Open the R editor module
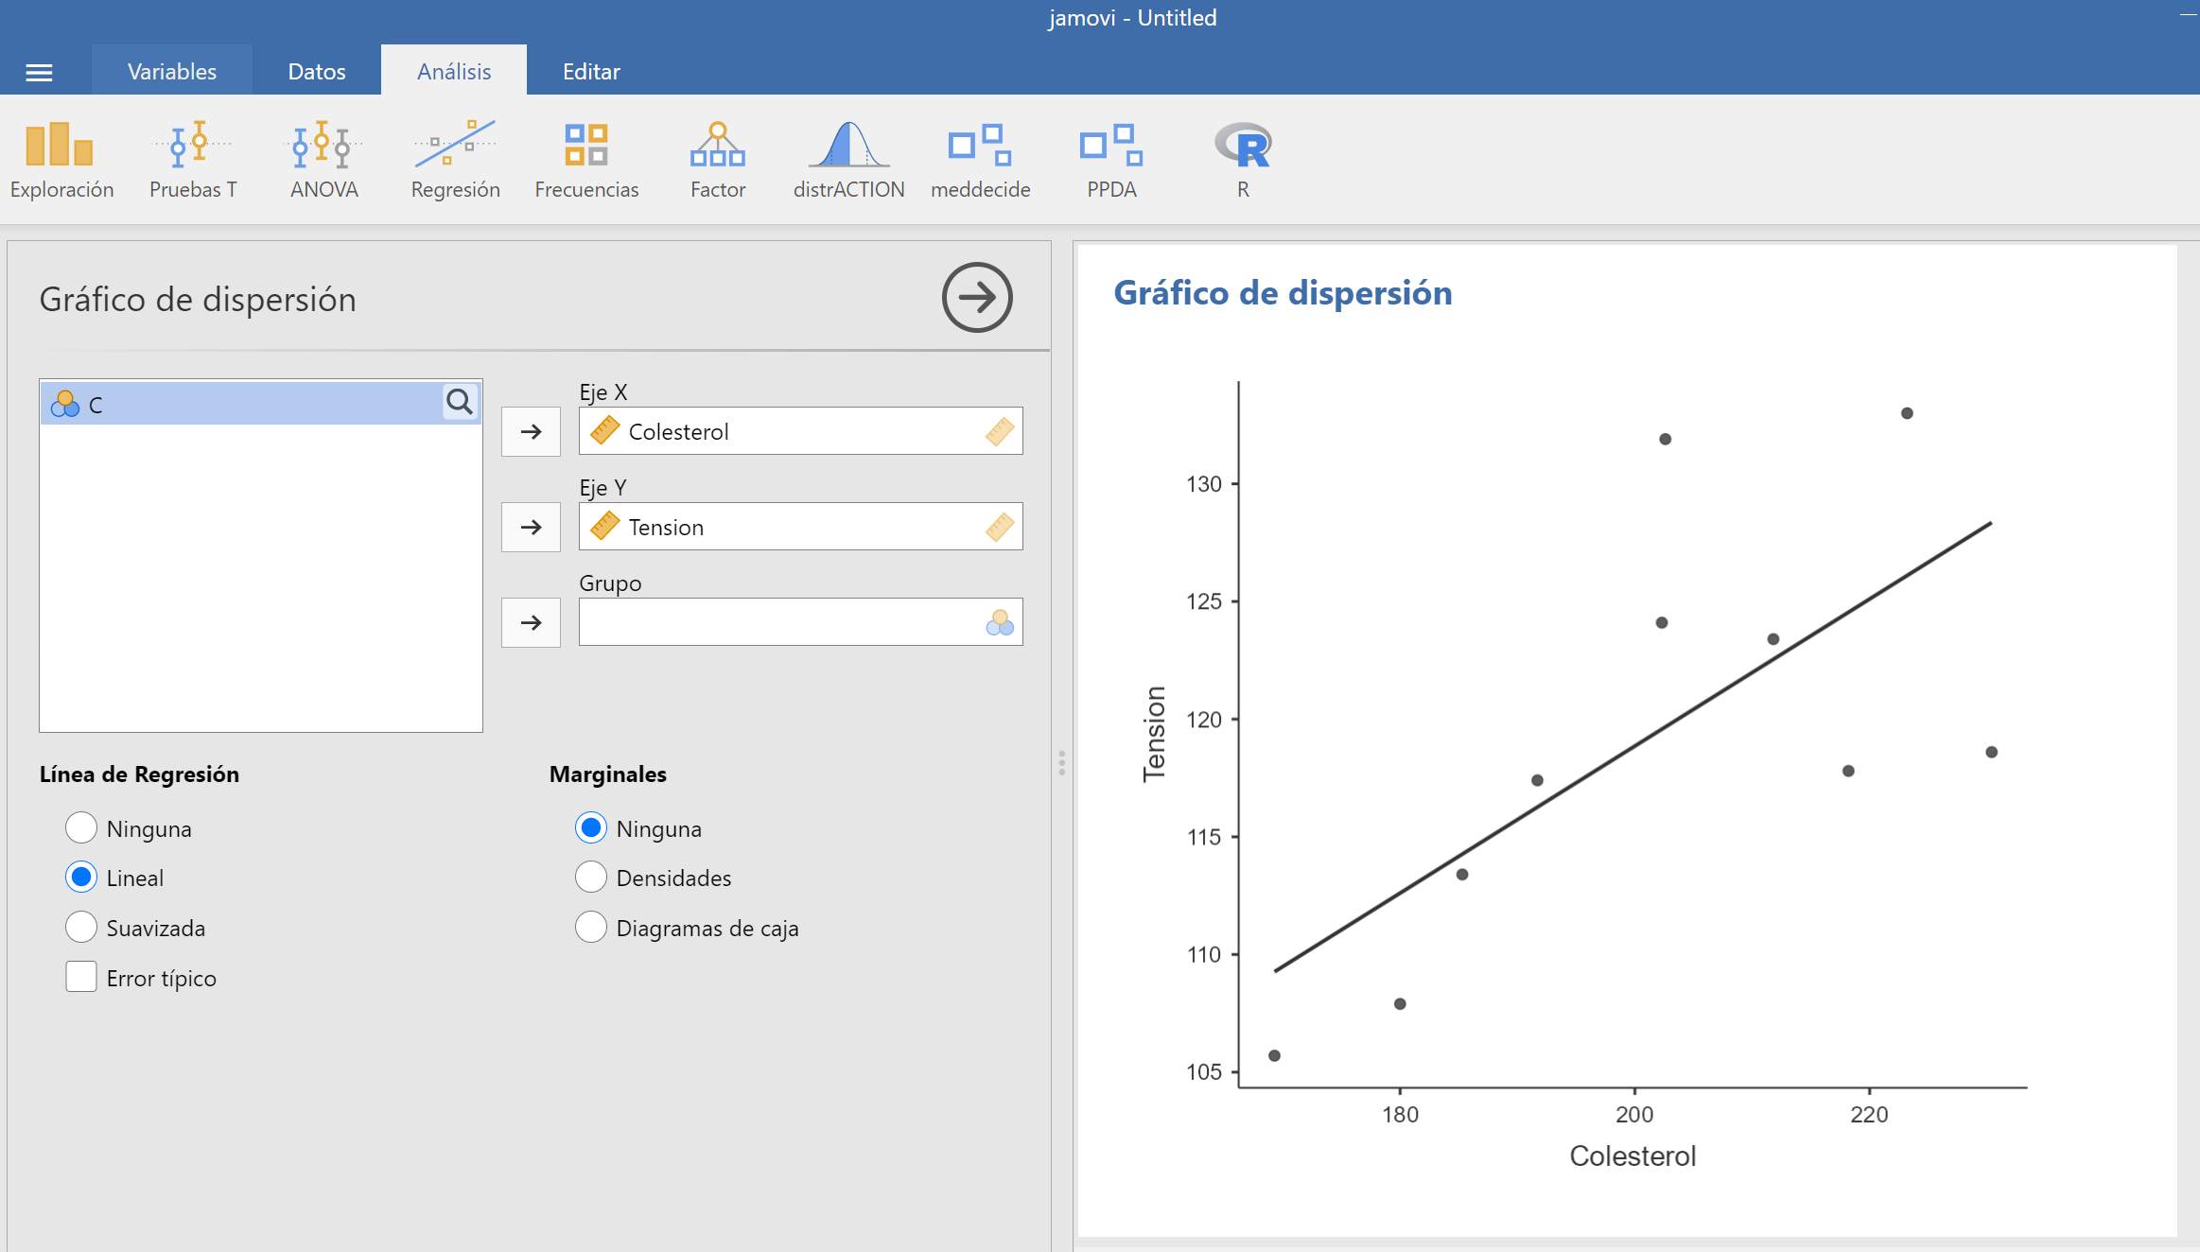 1243,160
